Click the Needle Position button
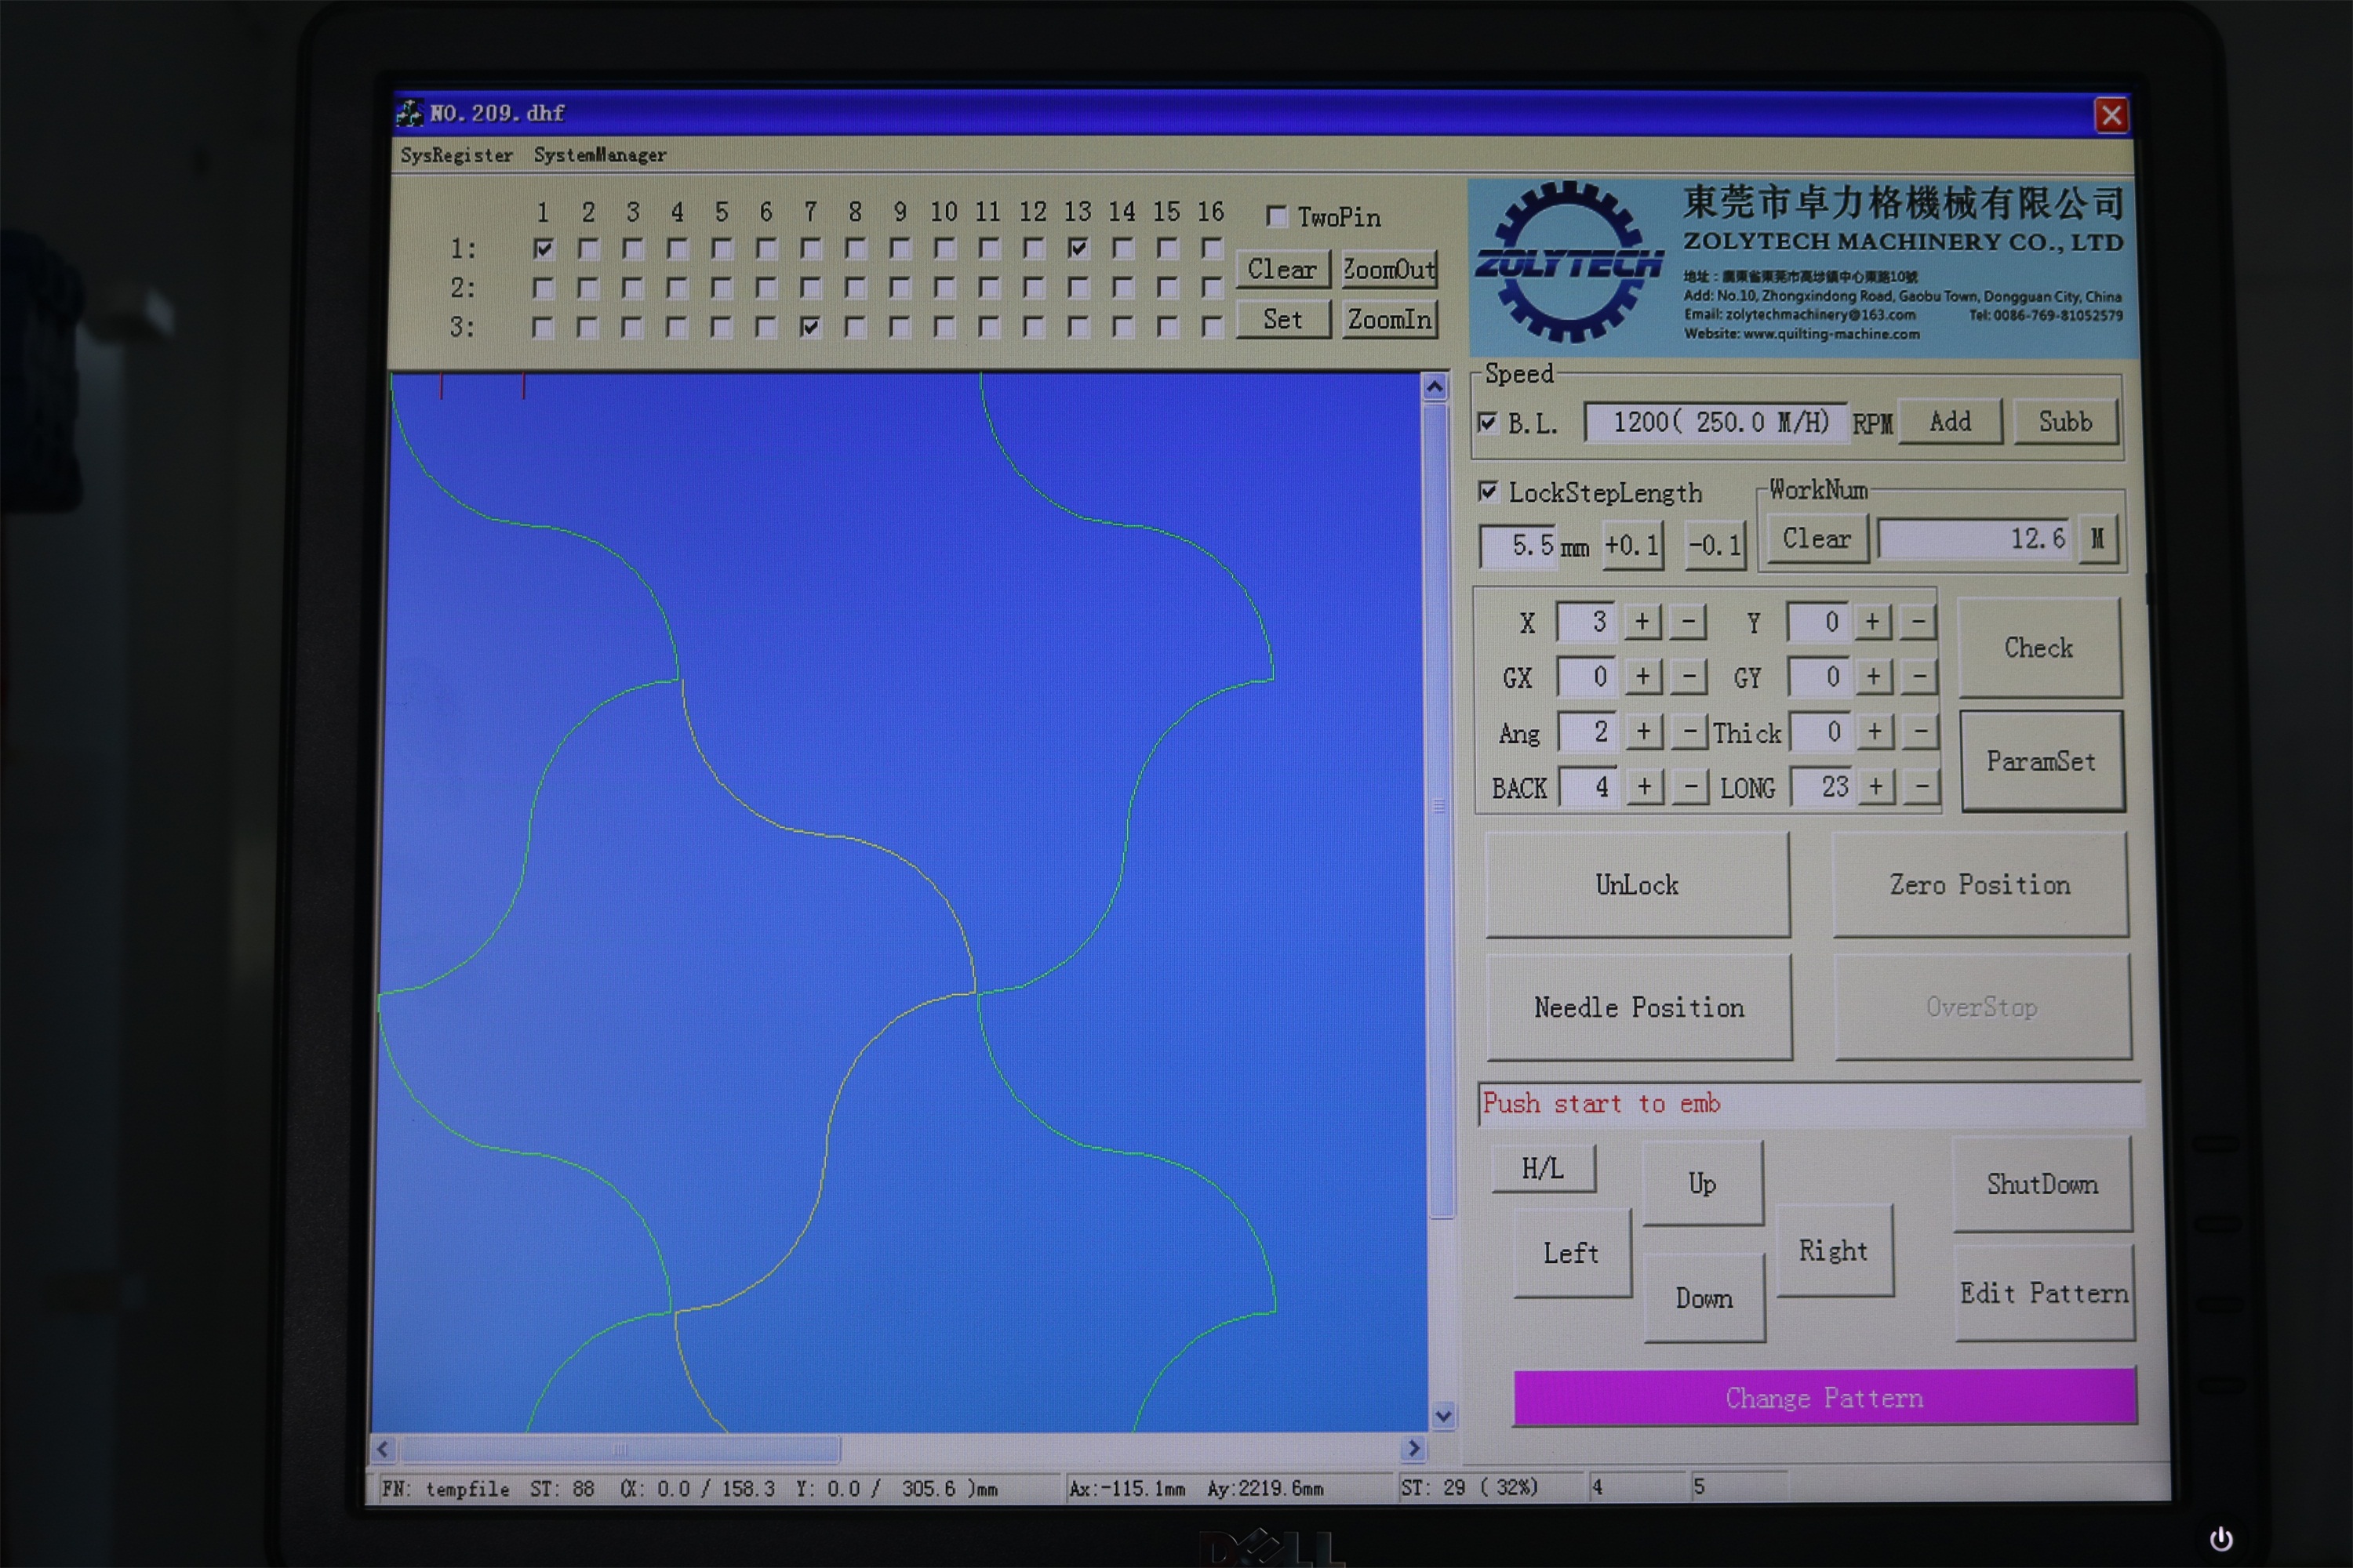 [1638, 1007]
